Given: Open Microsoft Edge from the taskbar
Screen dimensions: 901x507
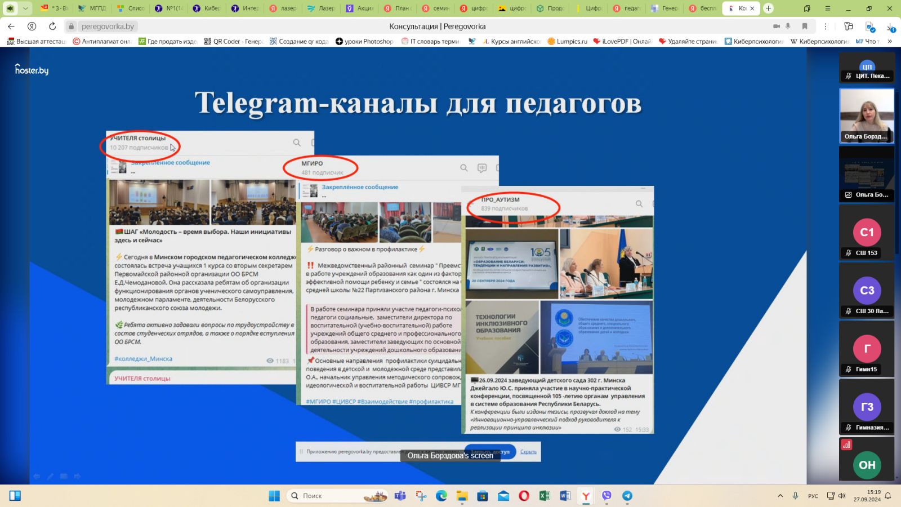Looking at the screenshot, I should pos(441,496).
